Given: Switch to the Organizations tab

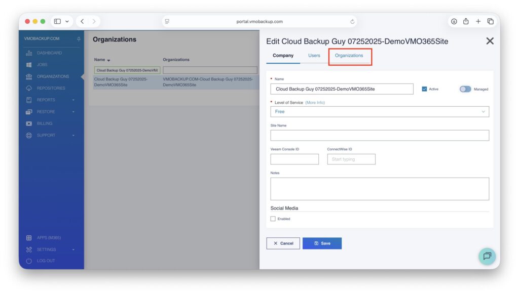Looking at the screenshot, I should point(349,56).
